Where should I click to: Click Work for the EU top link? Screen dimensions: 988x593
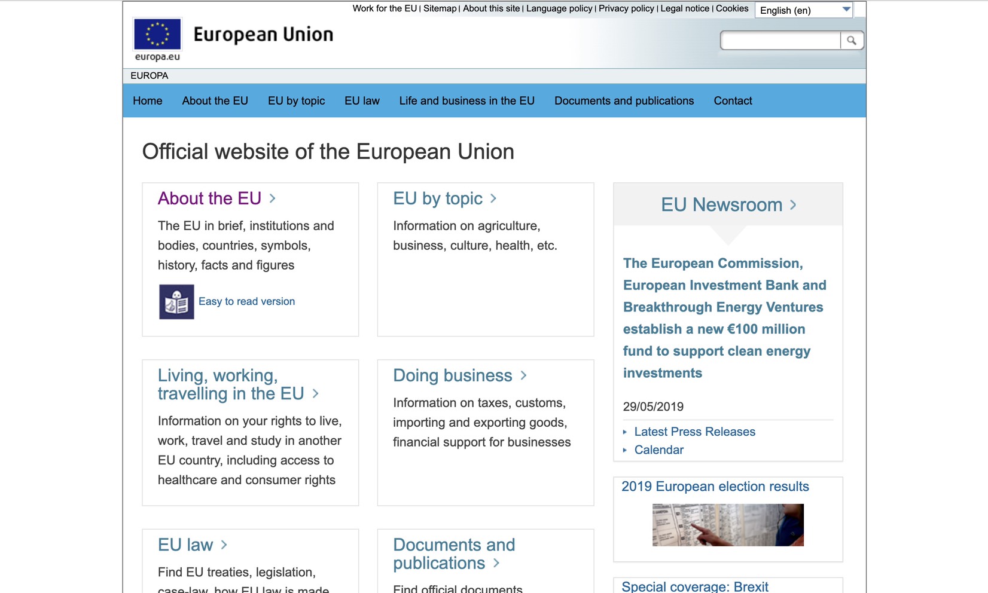tap(385, 8)
